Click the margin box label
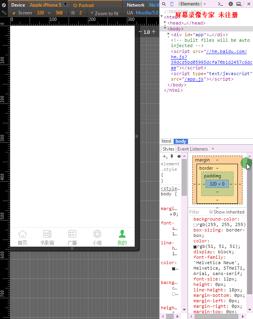 pos(202,160)
